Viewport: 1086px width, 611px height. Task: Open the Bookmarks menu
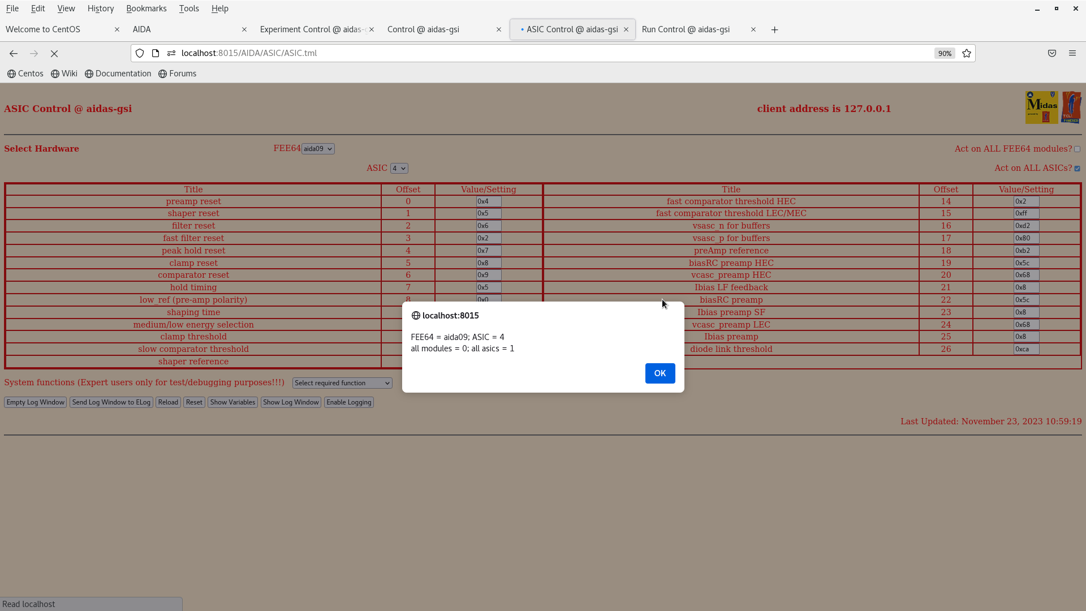146,8
